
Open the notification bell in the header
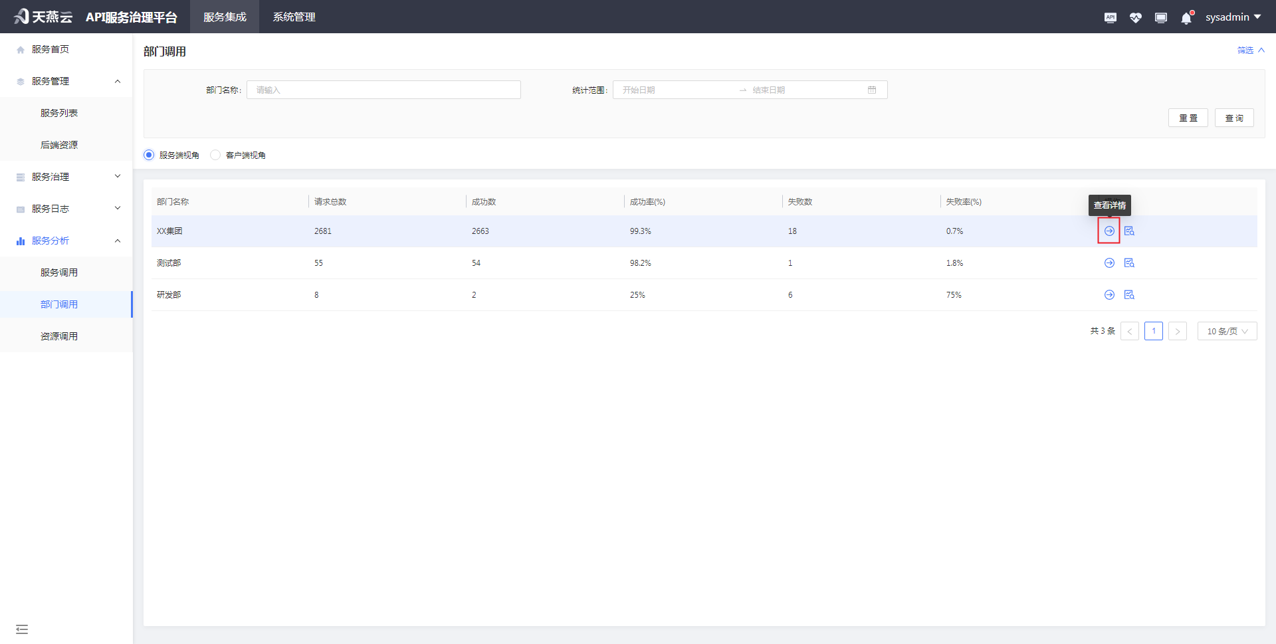[x=1186, y=18]
